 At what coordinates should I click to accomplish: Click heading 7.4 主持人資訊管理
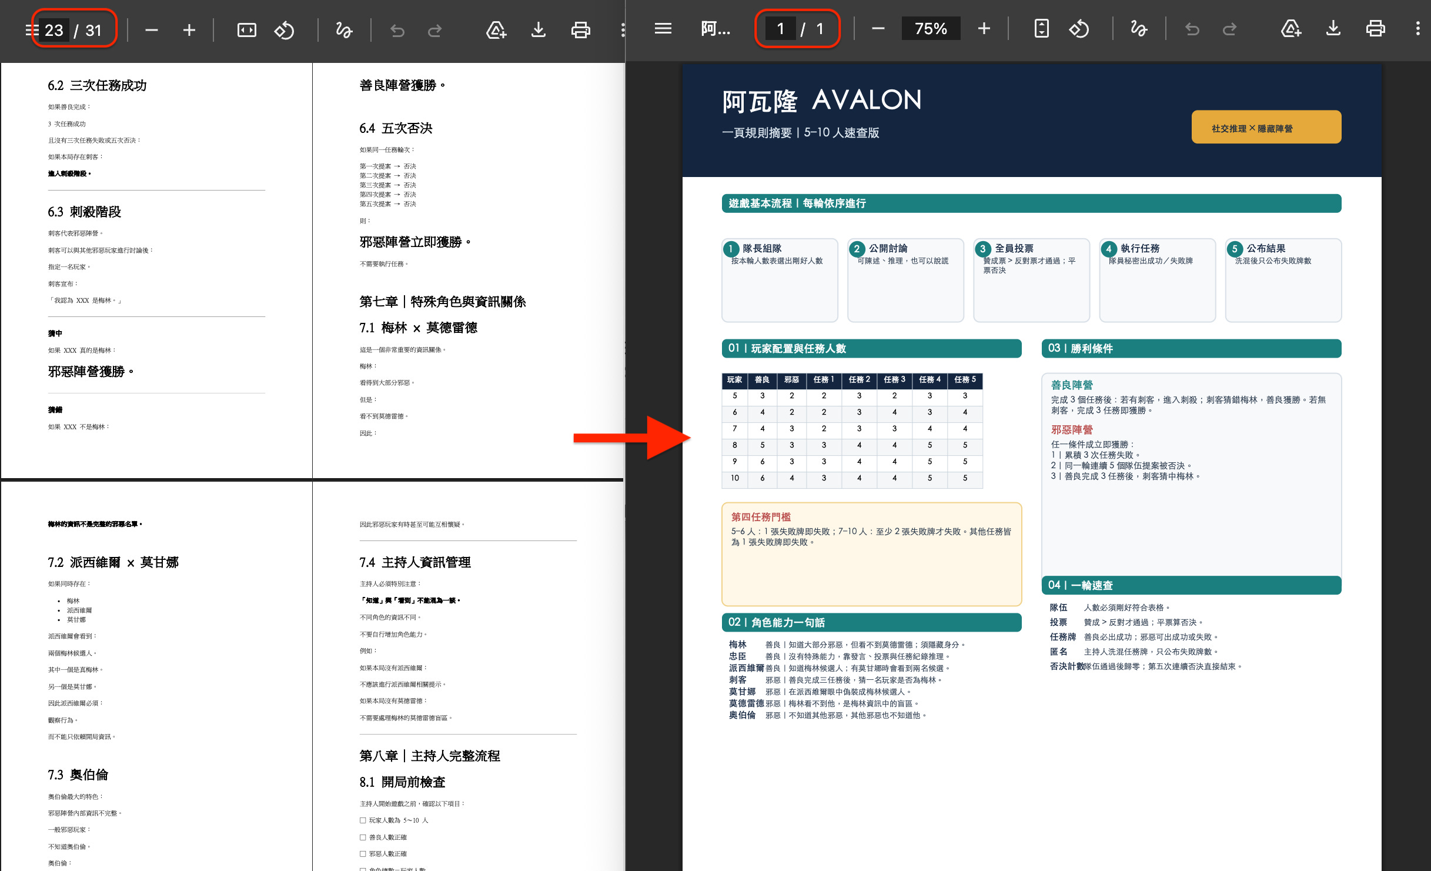tap(415, 562)
